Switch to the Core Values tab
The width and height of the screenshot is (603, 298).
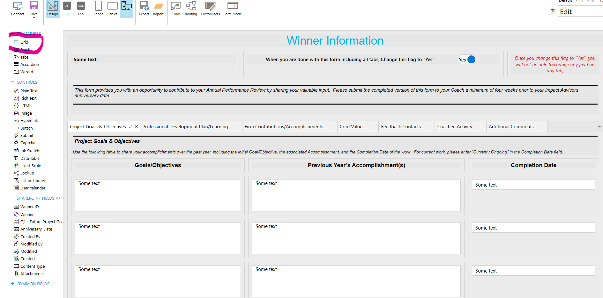coord(352,127)
